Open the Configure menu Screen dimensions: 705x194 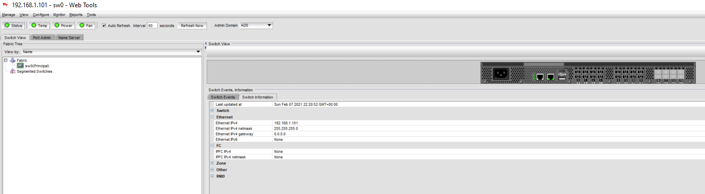(41, 14)
